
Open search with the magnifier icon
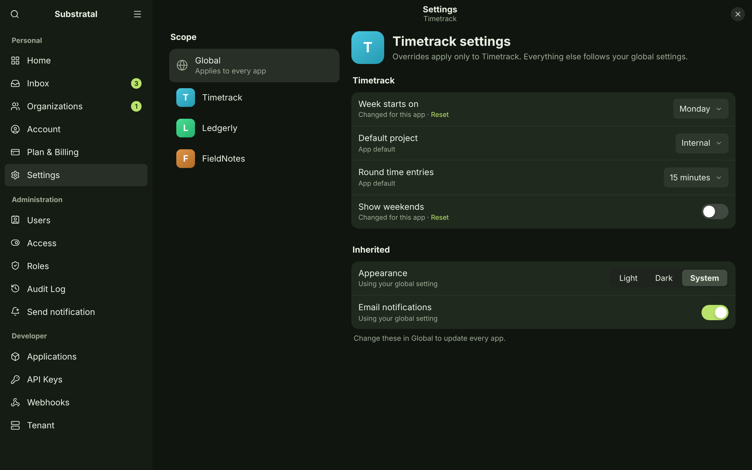point(15,14)
